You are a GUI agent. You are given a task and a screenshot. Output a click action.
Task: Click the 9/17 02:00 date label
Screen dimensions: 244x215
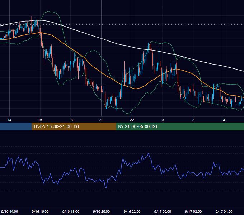click(x=193, y=211)
